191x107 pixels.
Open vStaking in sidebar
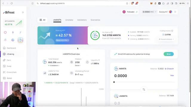coord(10,54)
